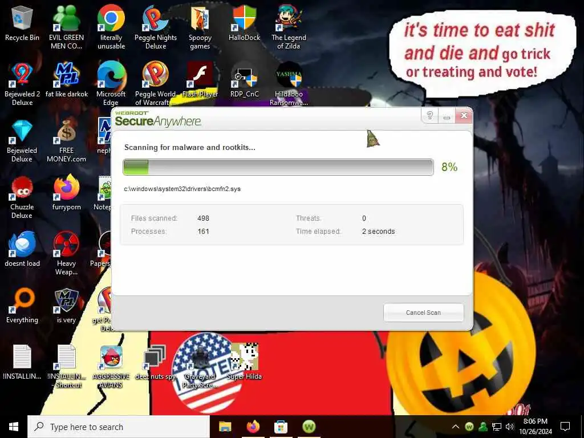Open the AGGRESSIVE AVIANS shortcut
The image size is (584, 438).
tap(111, 367)
